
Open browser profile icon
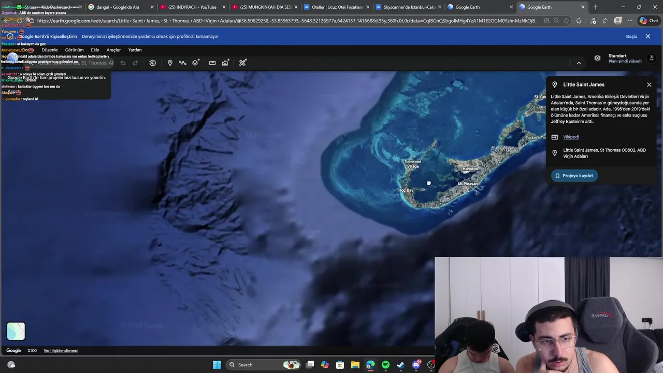tap(618, 21)
